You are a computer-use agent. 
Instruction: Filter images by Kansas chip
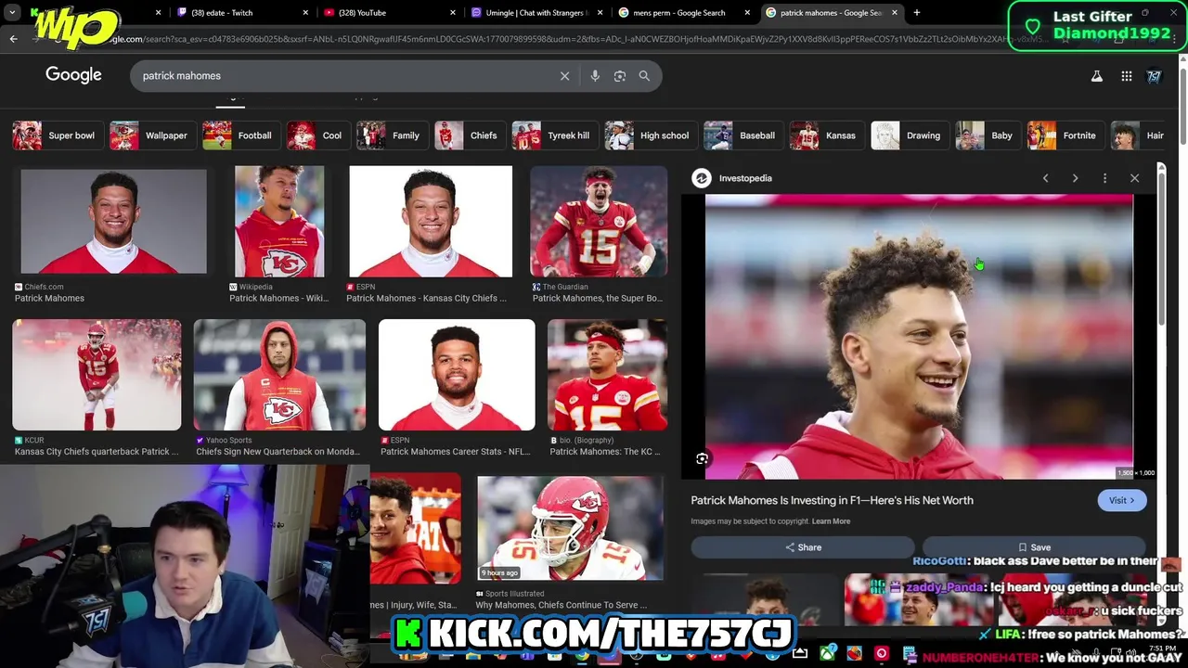pyautogui.click(x=826, y=135)
